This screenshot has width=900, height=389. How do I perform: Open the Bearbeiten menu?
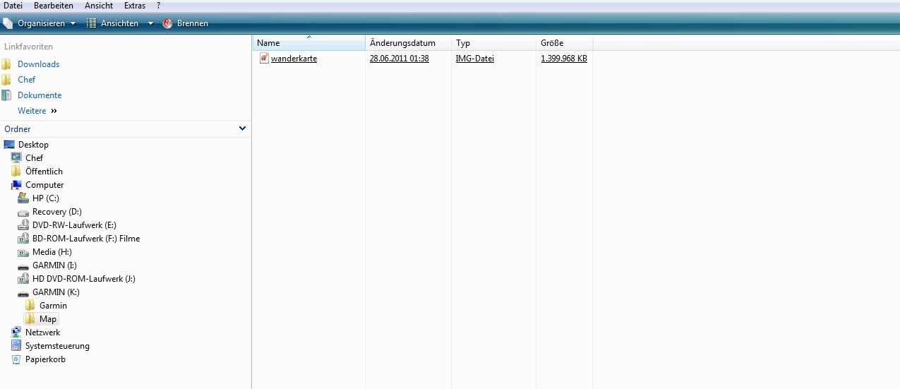click(54, 6)
